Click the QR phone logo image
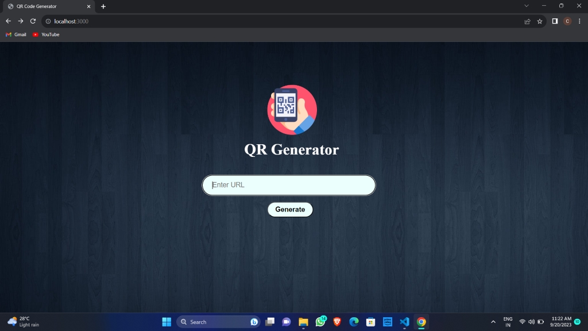This screenshot has height=331, width=588. [292, 110]
